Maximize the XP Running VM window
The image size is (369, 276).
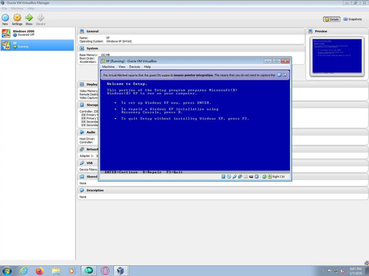276,61
